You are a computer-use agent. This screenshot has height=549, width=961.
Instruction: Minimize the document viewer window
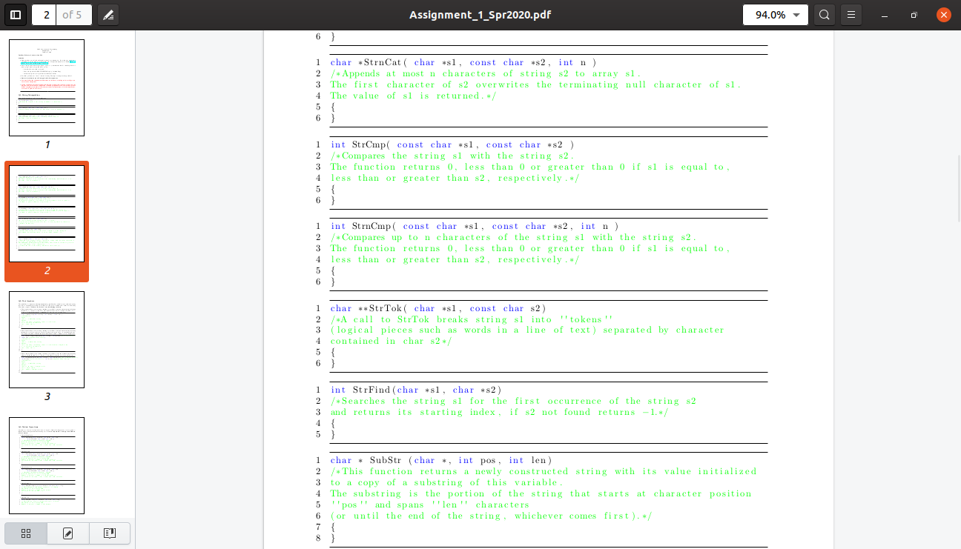pos(884,14)
